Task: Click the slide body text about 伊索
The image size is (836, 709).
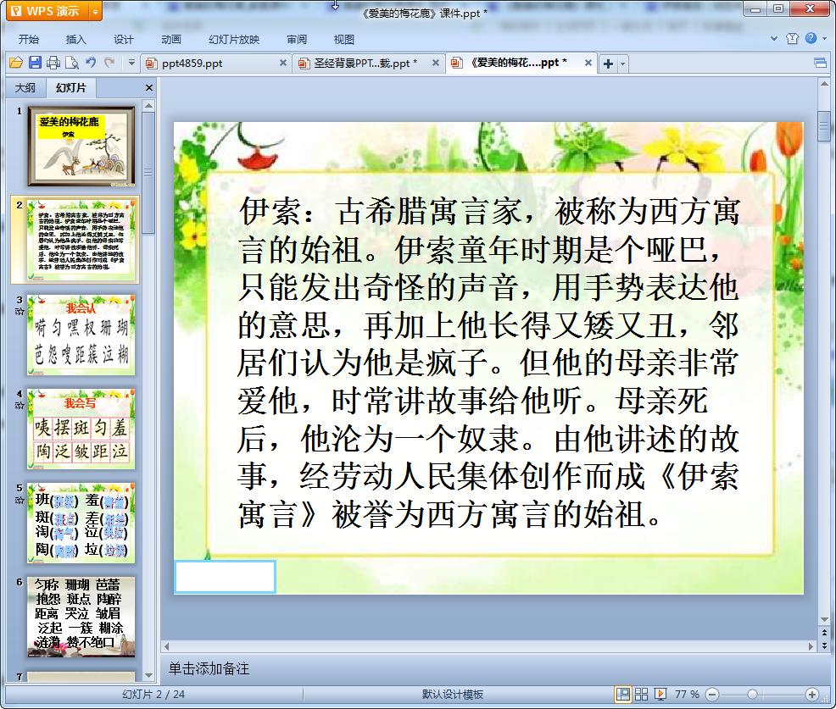Action: (x=488, y=363)
